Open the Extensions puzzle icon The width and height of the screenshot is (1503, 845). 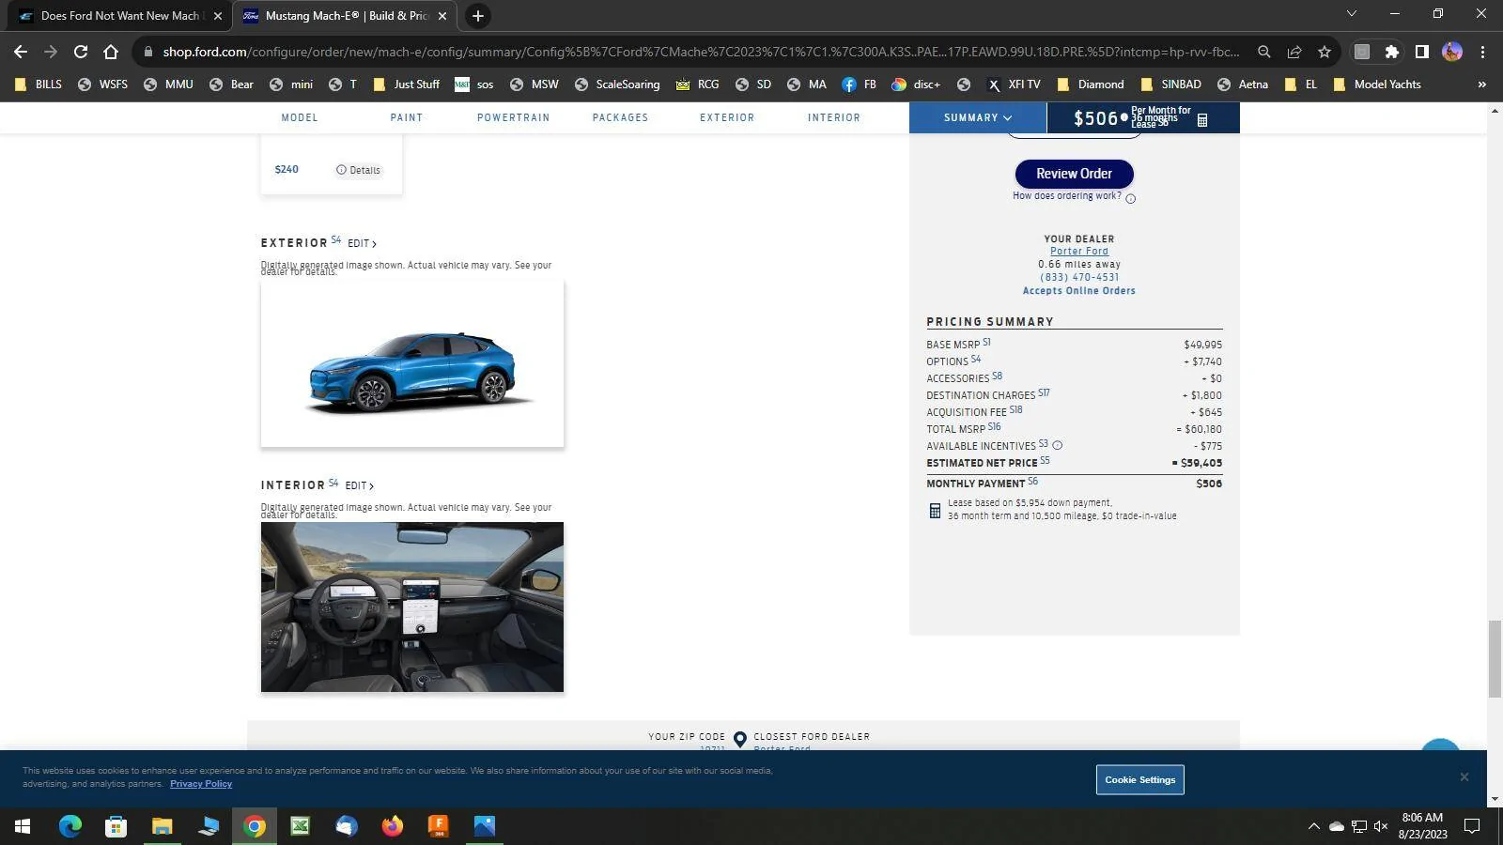tap(1392, 53)
